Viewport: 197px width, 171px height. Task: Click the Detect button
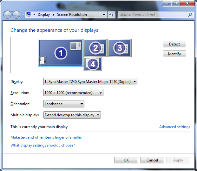pyautogui.click(x=174, y=44)
